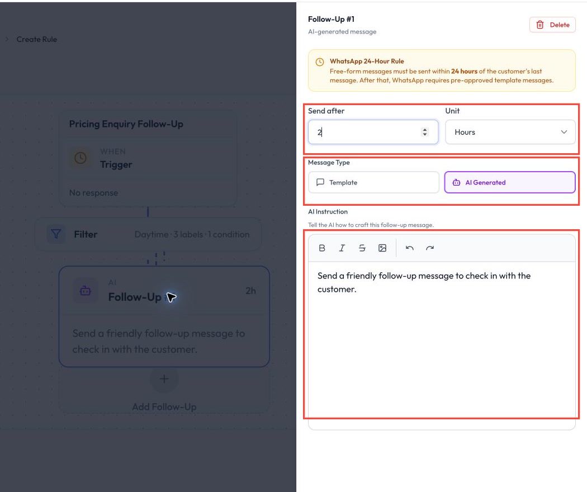Open the Filter node in the flow
The height and width of the screenshot is (492, 587).
click(148, 234)
